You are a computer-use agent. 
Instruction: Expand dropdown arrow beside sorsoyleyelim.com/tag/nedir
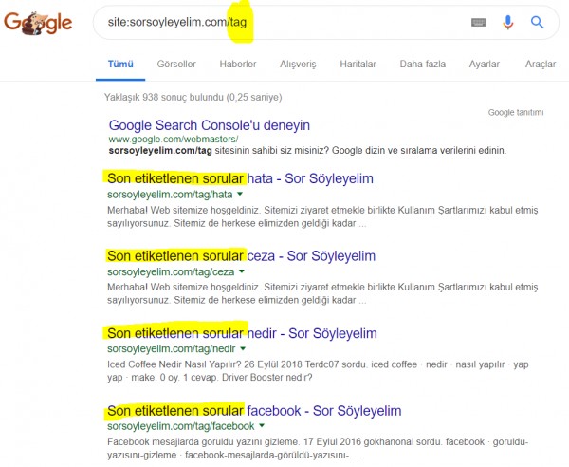244,348
